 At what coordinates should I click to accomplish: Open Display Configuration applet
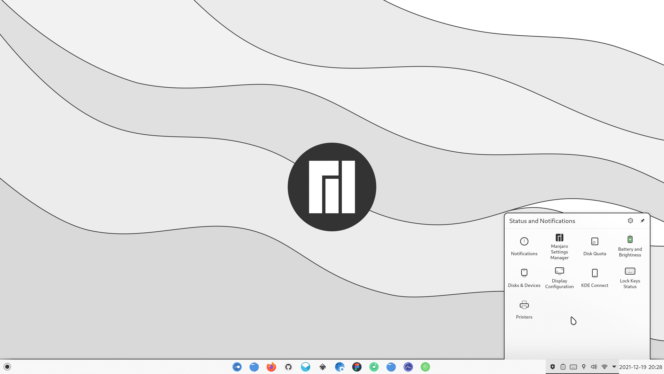click(x=559, y=278)
